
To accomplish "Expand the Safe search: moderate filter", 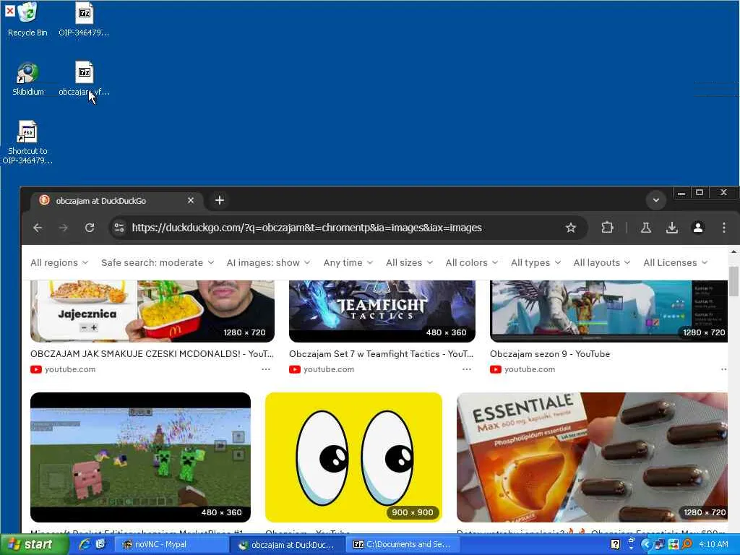I will pos(158,263).
